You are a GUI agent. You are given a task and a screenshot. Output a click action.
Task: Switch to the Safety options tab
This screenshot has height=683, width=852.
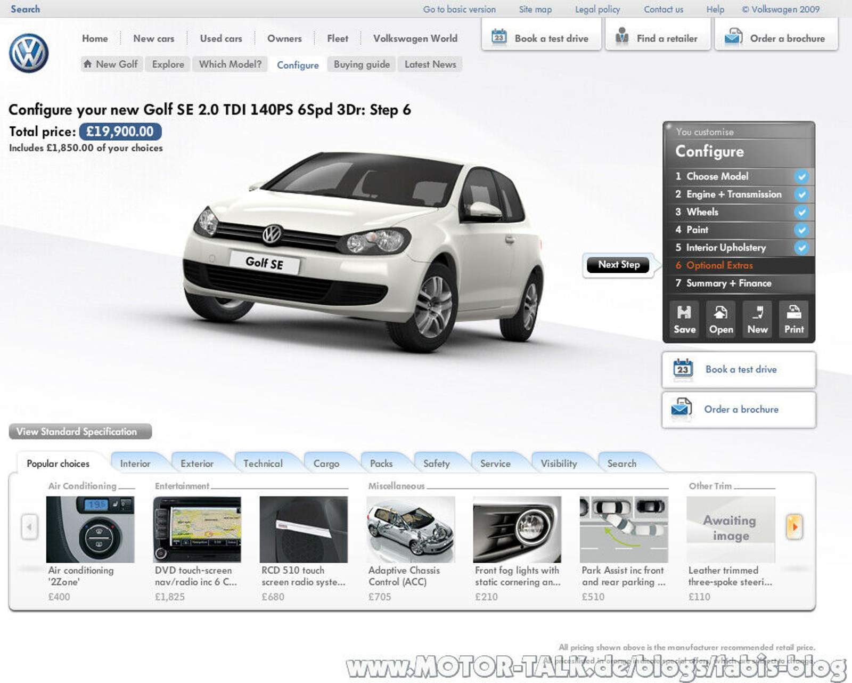point(437,464)
